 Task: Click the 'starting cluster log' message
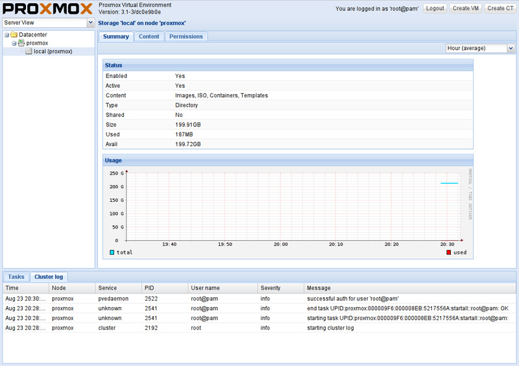tap(330, 328)
